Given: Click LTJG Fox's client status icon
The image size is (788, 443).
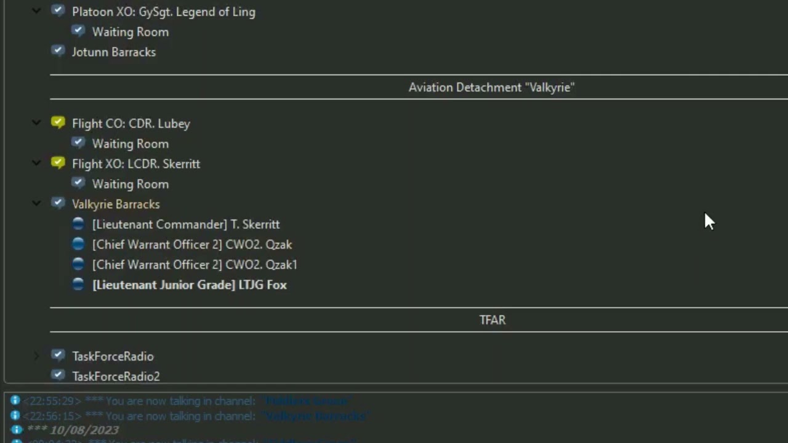Looking at the screenshot, I should [78, 285].
